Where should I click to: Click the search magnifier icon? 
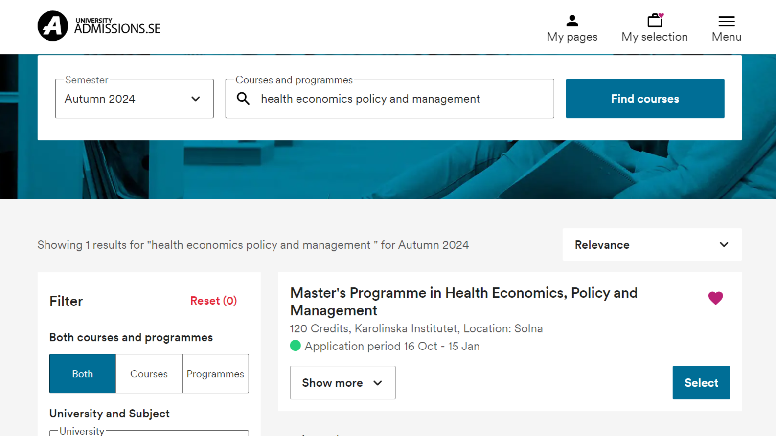(243, 99)
